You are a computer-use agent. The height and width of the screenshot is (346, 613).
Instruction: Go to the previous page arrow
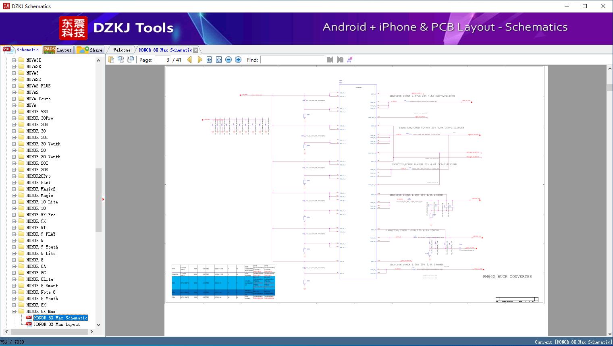pyautogui.click(x=189, y=60)
